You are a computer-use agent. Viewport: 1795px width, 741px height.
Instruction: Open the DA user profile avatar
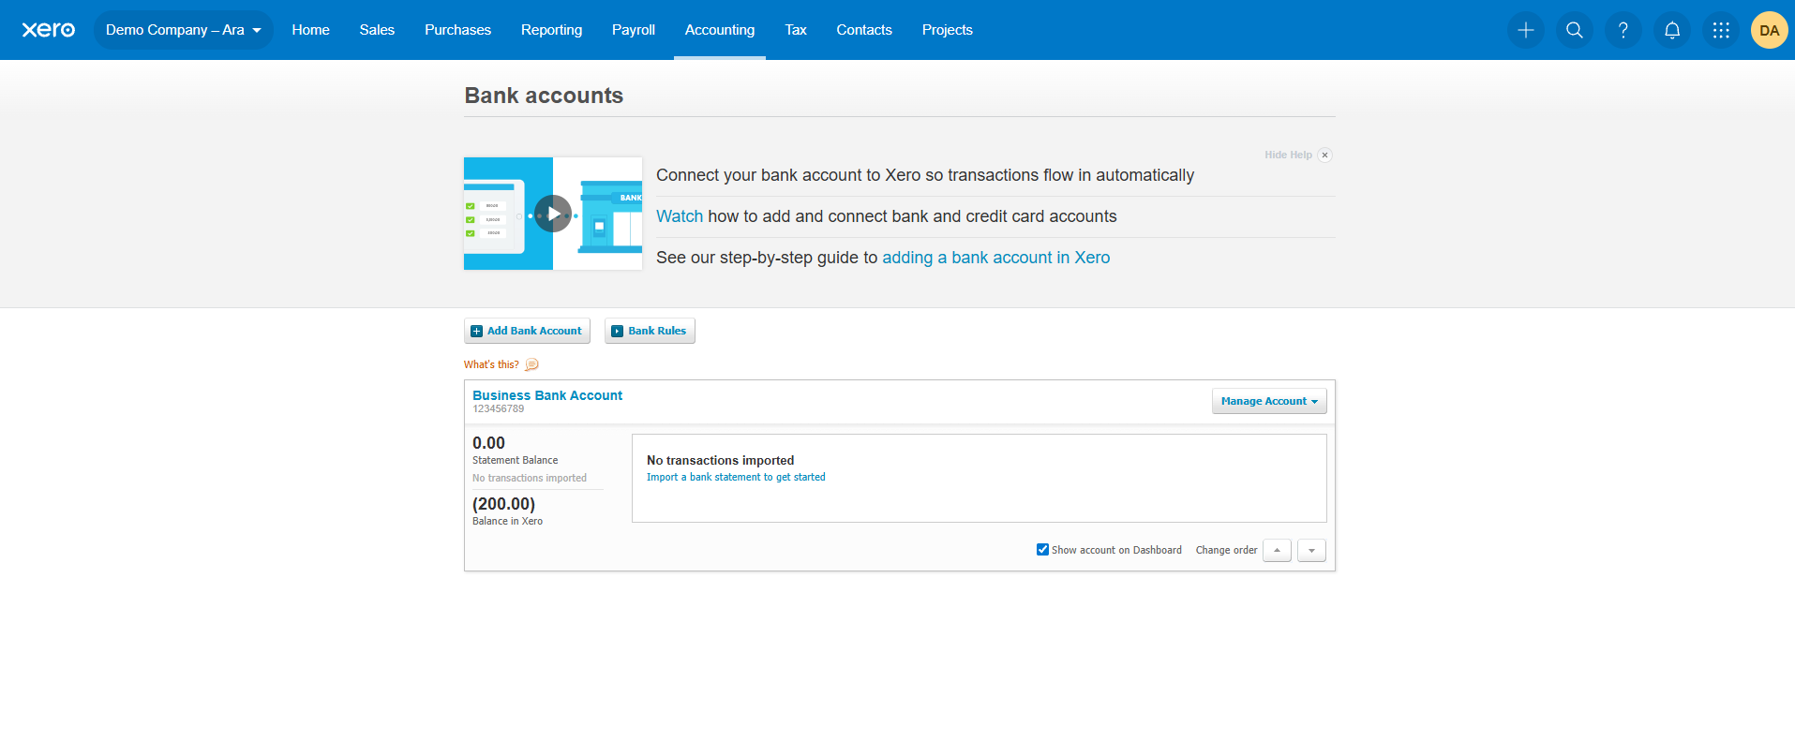pyautogui.click(x=1770, y=30)
